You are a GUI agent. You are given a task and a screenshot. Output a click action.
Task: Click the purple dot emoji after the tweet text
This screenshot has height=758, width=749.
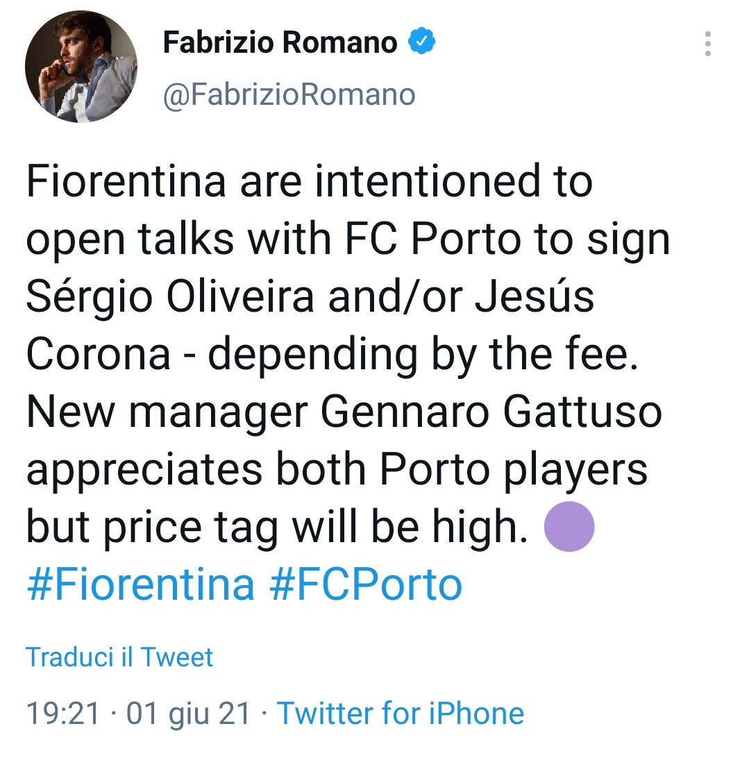coord(570,525)
